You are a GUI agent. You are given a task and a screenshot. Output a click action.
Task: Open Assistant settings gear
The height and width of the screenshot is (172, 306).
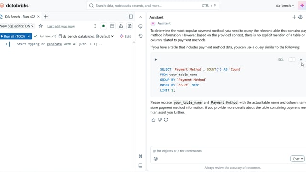click(x=300, y=17)
